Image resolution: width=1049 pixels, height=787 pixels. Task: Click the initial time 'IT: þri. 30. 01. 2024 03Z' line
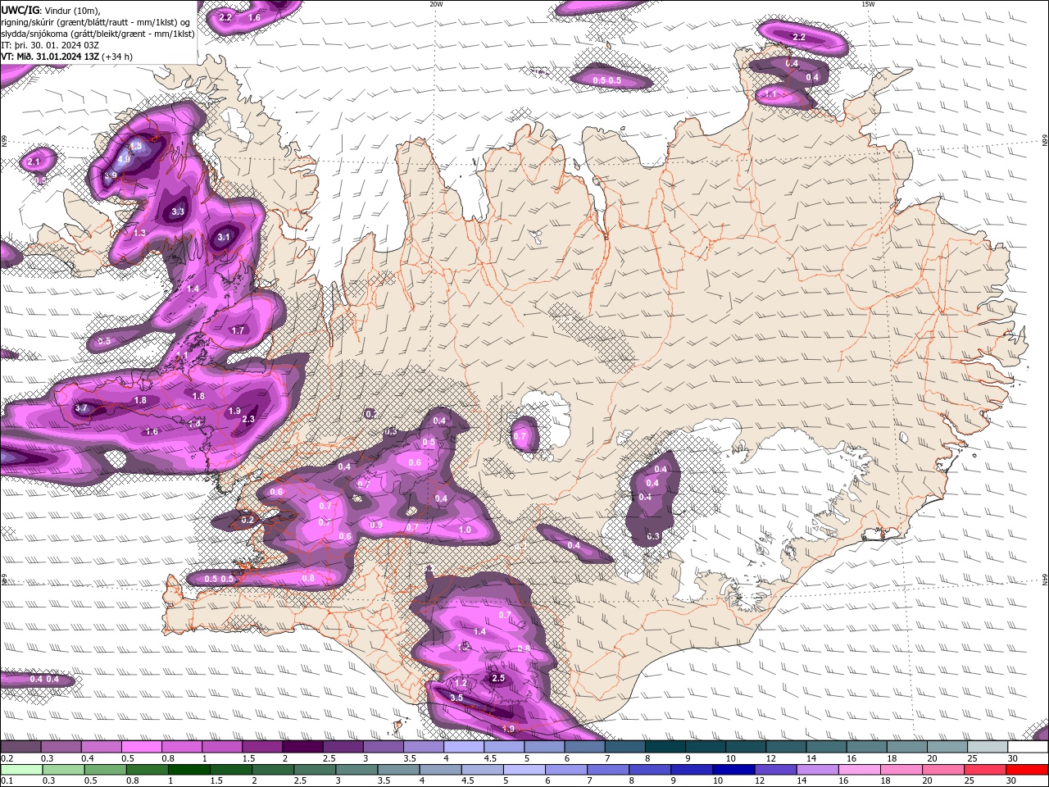51,45
